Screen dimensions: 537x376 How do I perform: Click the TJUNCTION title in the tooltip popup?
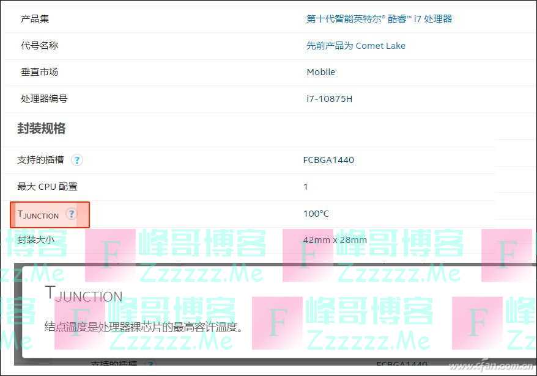[x=84, y=294]
